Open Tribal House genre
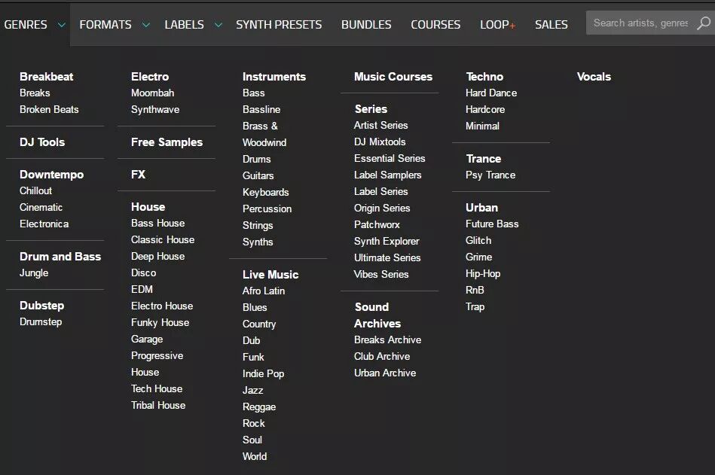The width and height of the screenshot is (715, 475). [158, 405]
